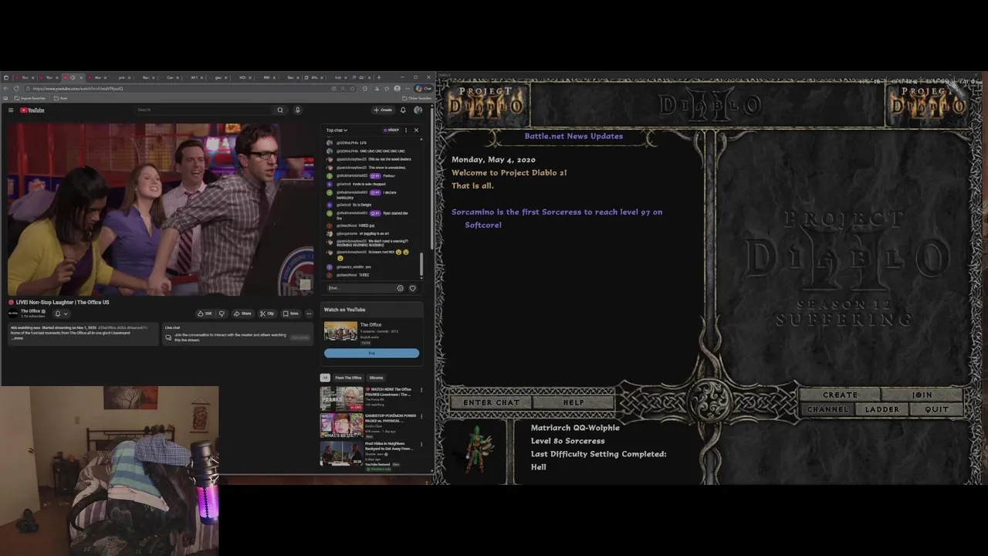Click the Sorcamino level 97 news line
The width and height of the screenshot is (988, 556).
tap(557, 218)
